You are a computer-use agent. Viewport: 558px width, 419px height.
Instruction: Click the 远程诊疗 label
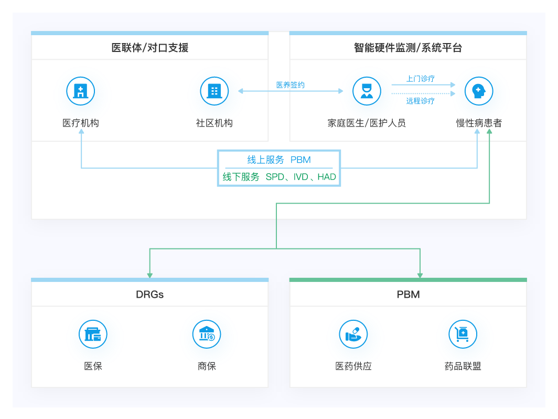(421, 101)
